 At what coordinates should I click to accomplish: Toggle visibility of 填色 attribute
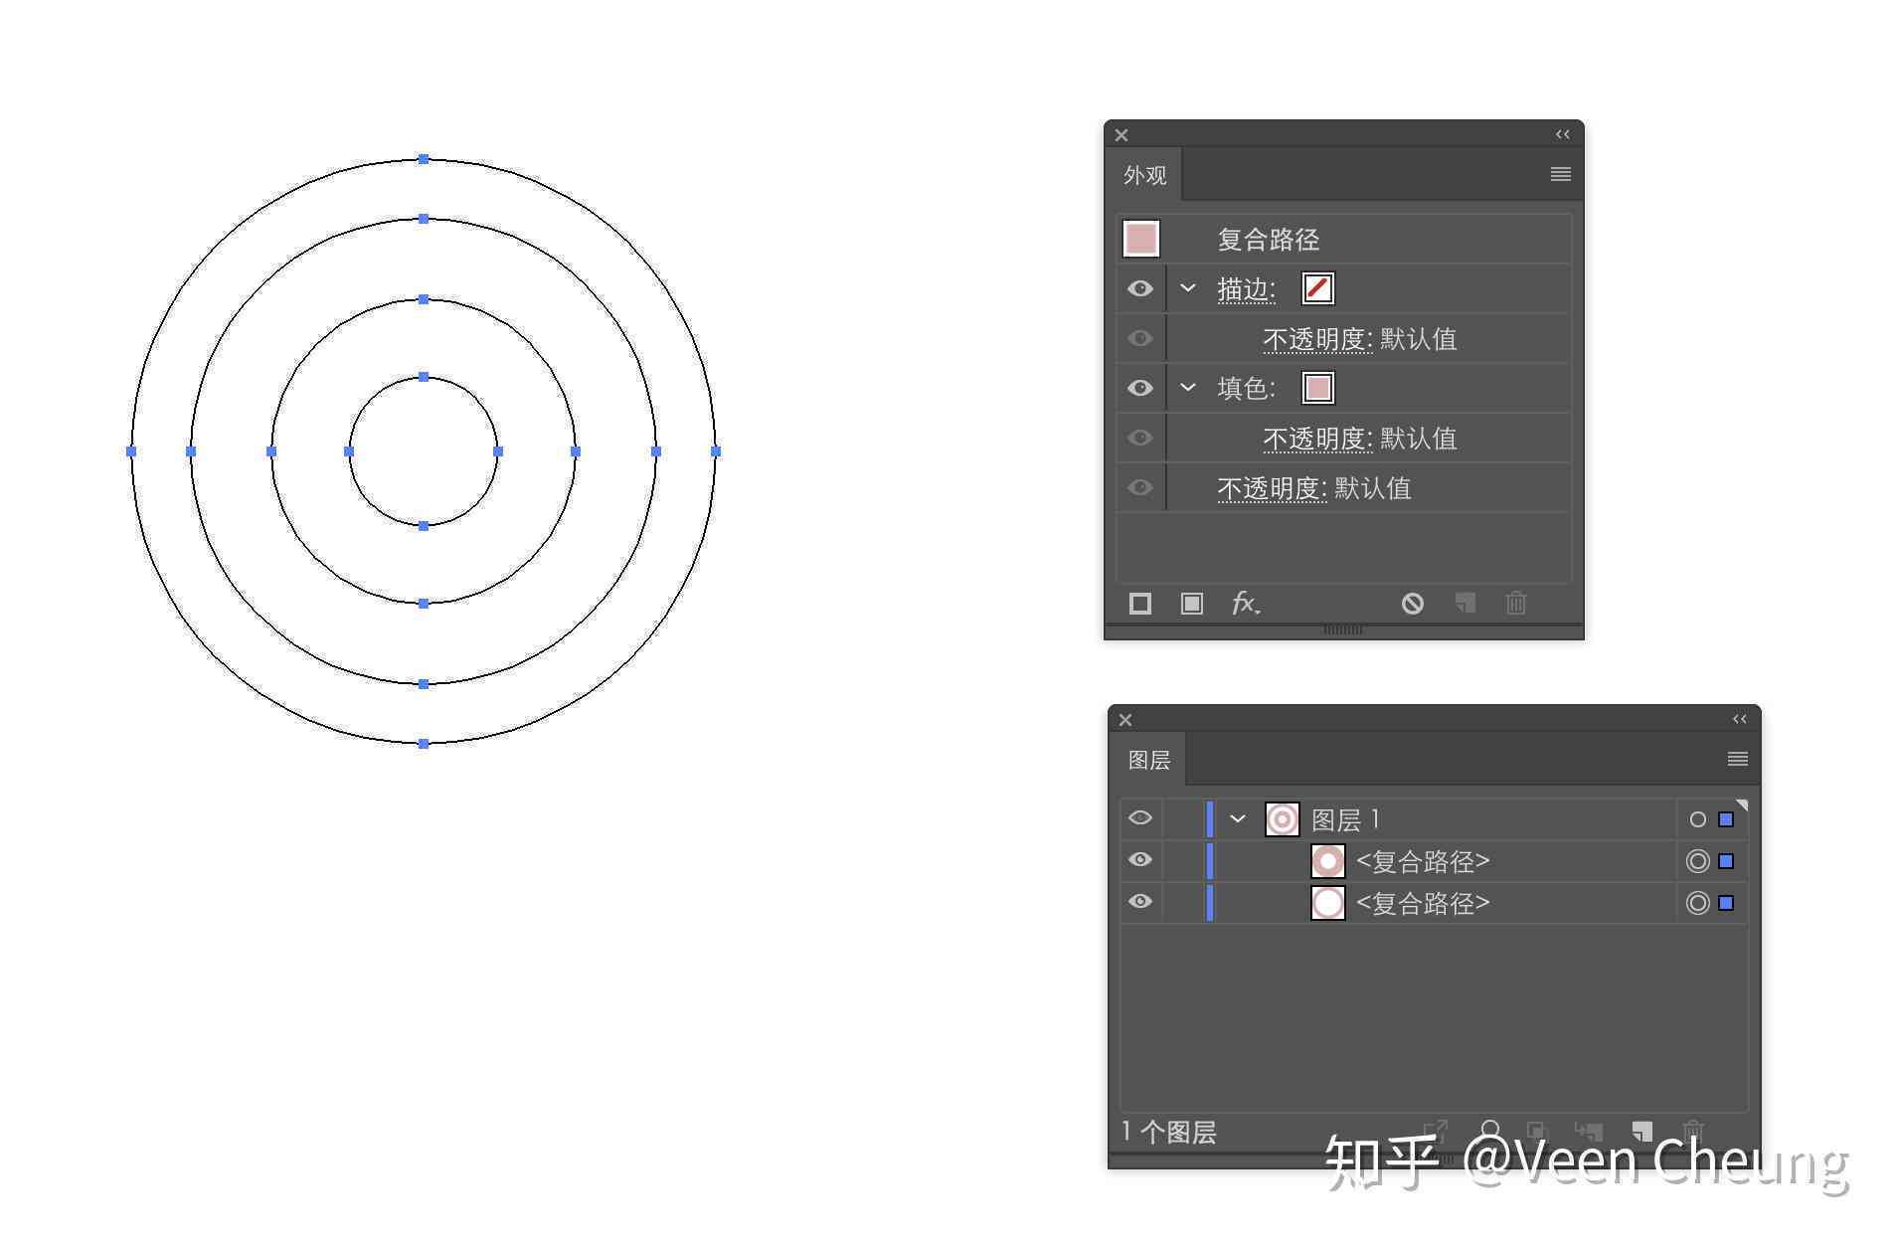tap(1140, 388)
